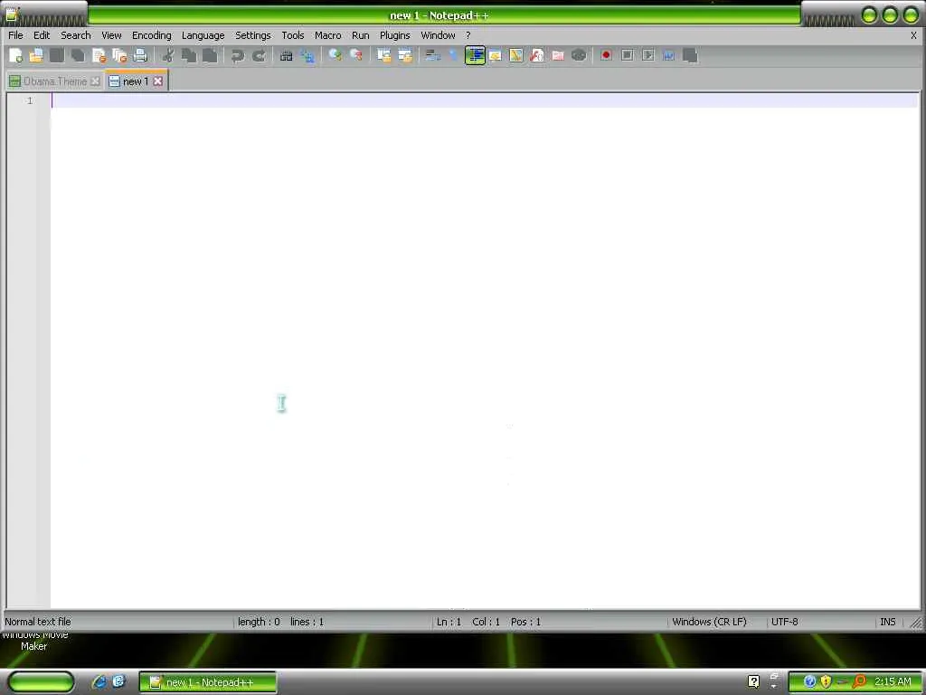This screenshot has width=926, height=695.
Task: Click the Close document toolbar icon
Action: click(x=99, y=55)
